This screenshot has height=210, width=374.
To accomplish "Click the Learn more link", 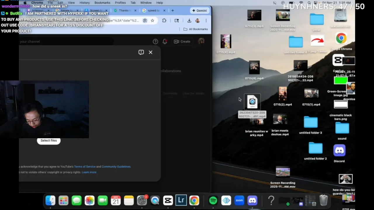I will 89,172.
